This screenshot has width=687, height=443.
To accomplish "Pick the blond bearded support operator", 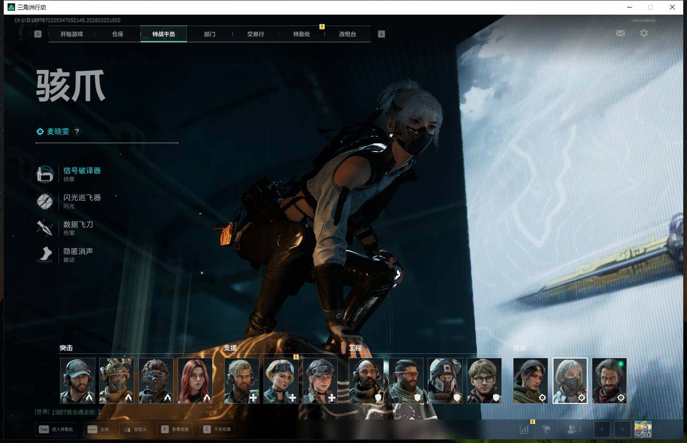I will [242, 380].
